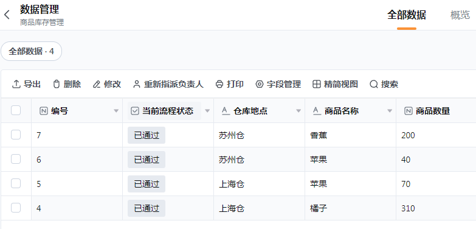Click the quantity value 70
This screenshot has width=476, height=229.
click(406, 184)
